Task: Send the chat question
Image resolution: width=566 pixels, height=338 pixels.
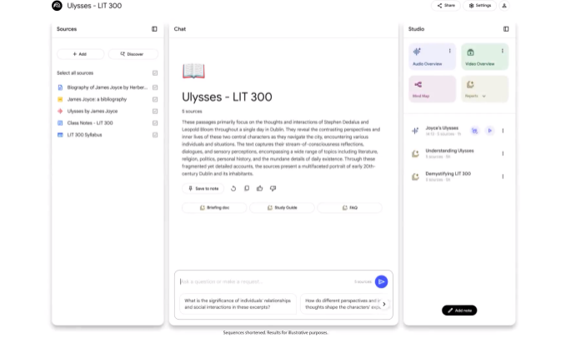Action: [x=381, y=281]
